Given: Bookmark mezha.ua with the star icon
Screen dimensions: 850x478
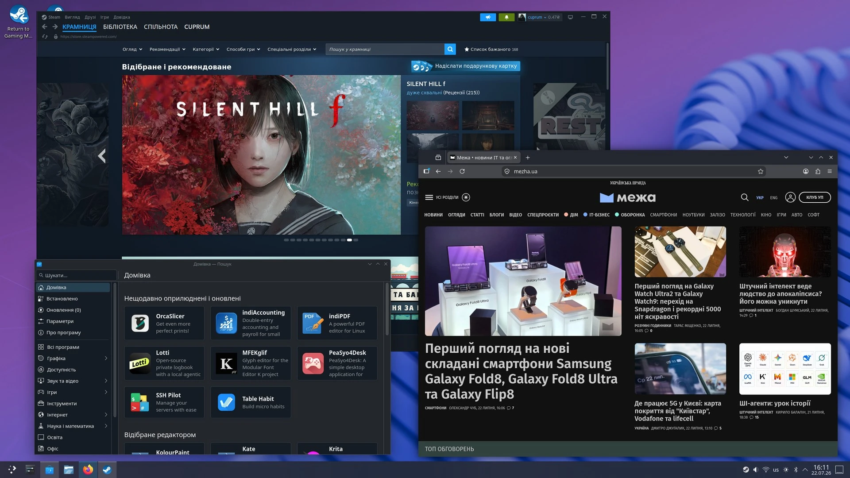Looking at the screenshot, I should pyautogui.click(x=761, y=171).
